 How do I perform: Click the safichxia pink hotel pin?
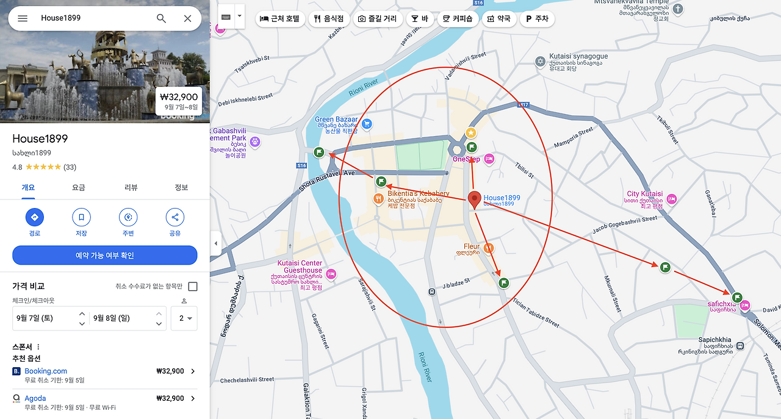[x=745, y=306]
